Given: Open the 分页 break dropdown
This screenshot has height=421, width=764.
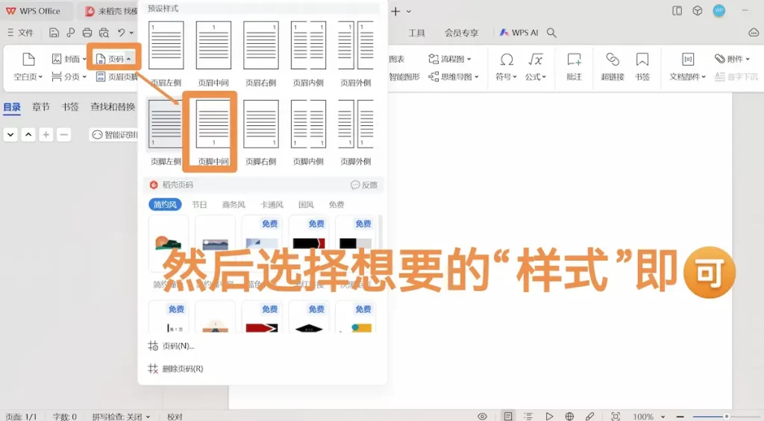Looking at the screenshot, I should point(69,77).
